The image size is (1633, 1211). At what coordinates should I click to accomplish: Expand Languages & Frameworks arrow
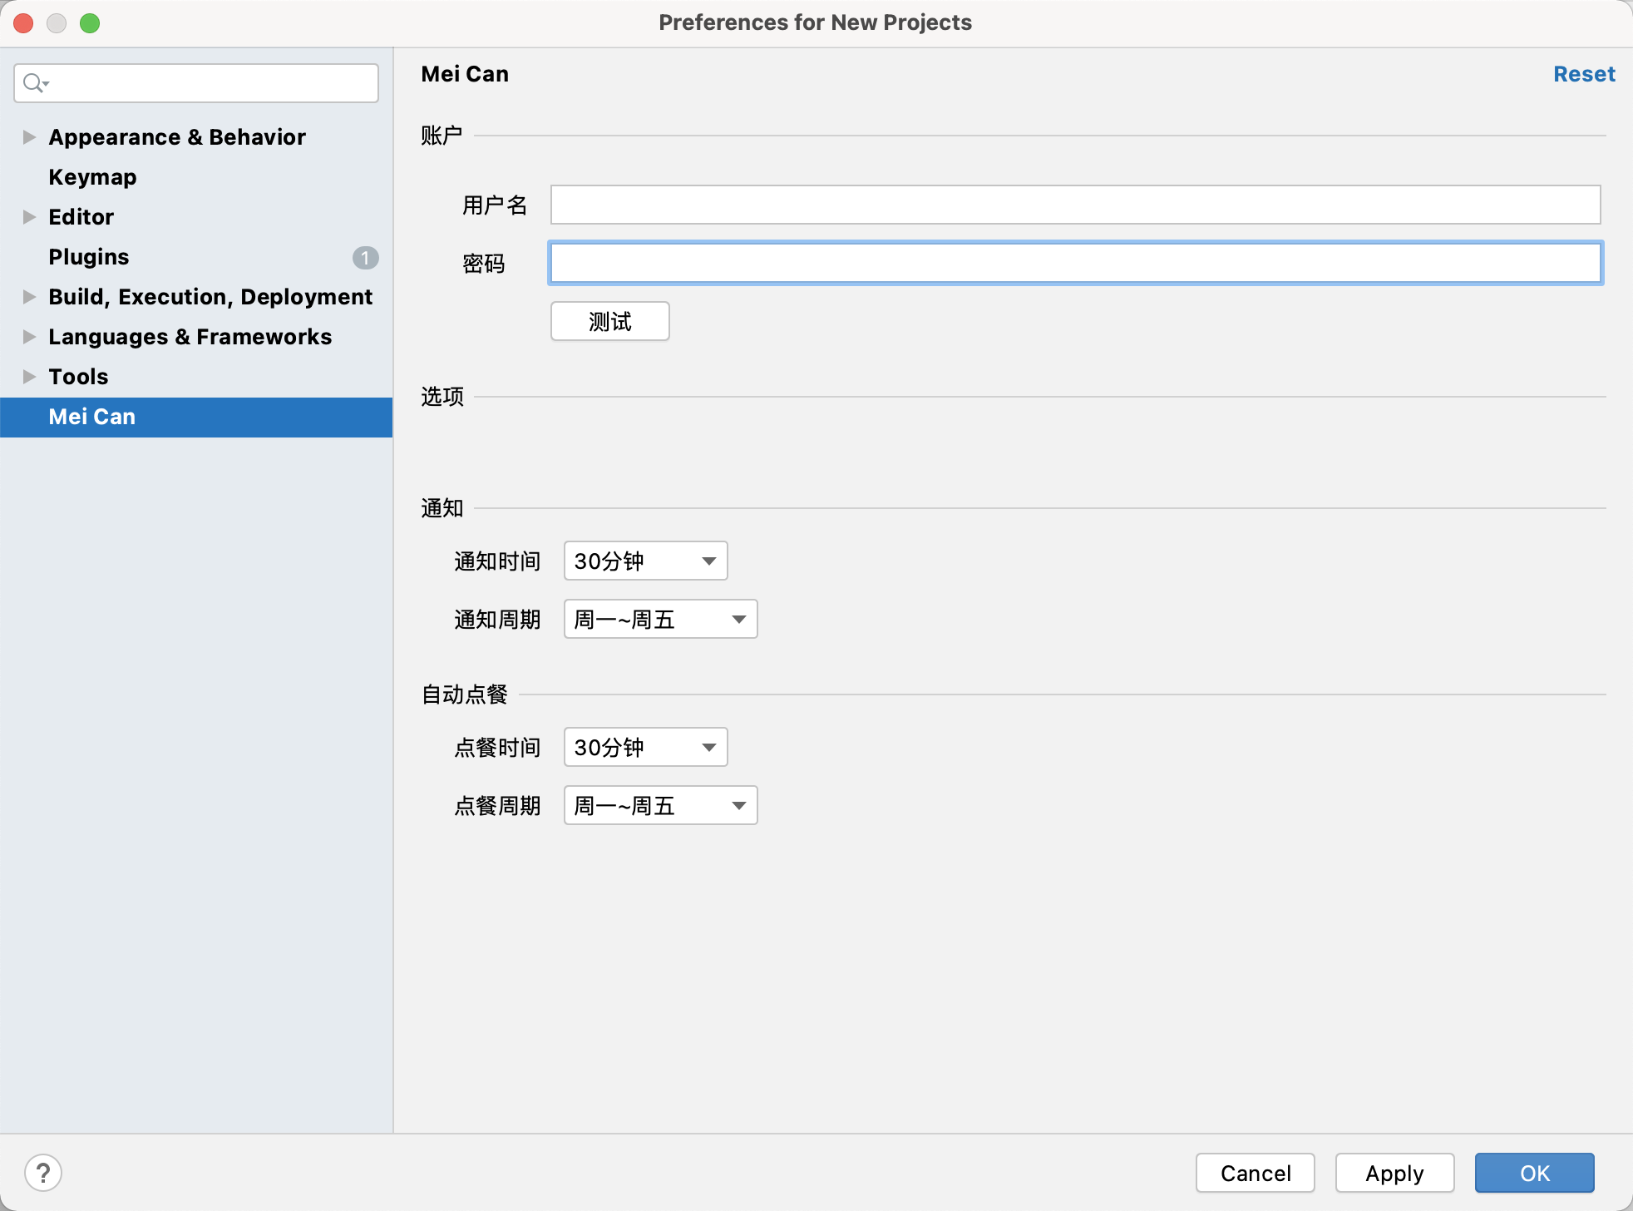point(29,337)
